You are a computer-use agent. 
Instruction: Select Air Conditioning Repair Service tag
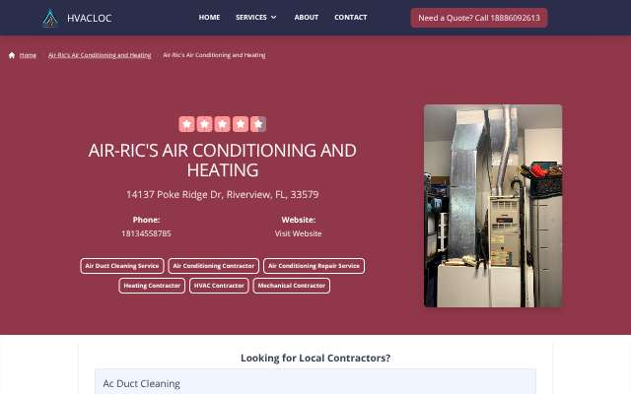point(314,266)
